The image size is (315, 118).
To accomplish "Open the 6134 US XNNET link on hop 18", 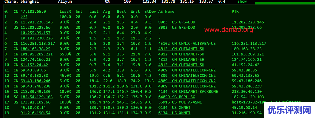I will (x=175, y=107).
